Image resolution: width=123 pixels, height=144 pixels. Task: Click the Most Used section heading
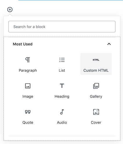click(23, 44)
